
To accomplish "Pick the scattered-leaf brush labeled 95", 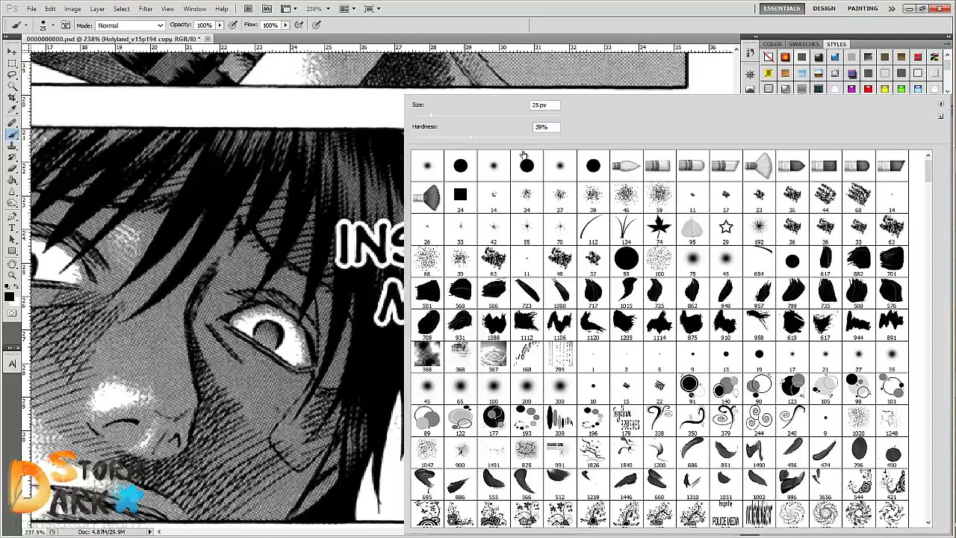I will pos(692,229).
